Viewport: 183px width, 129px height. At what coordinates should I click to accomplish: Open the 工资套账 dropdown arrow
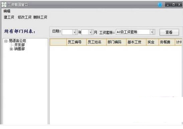coord(152,32)
